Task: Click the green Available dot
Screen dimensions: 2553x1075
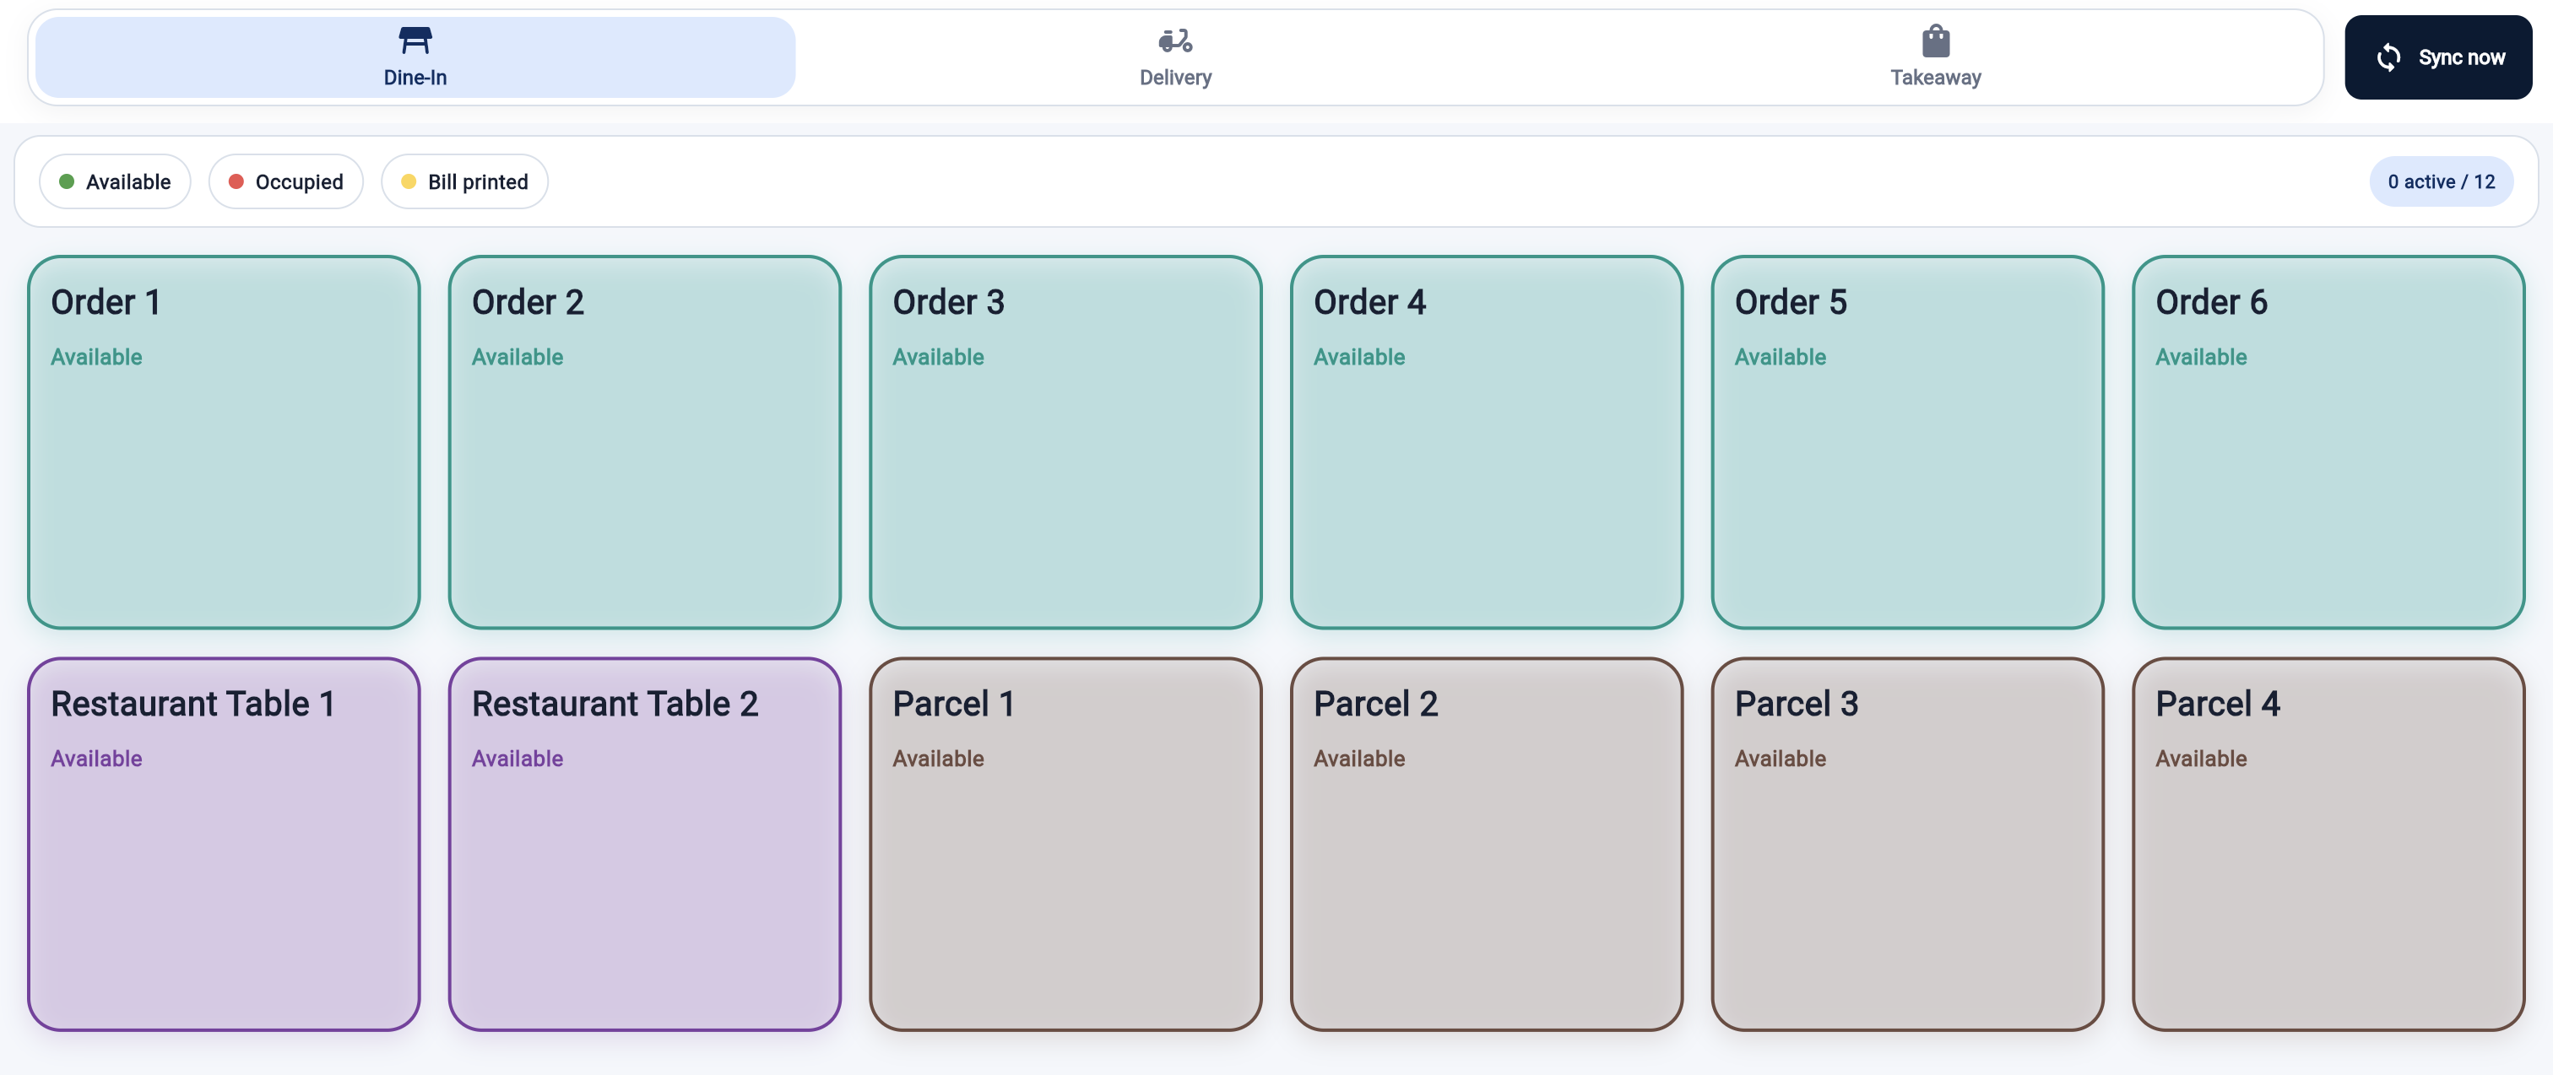Action: click(67, 181)
